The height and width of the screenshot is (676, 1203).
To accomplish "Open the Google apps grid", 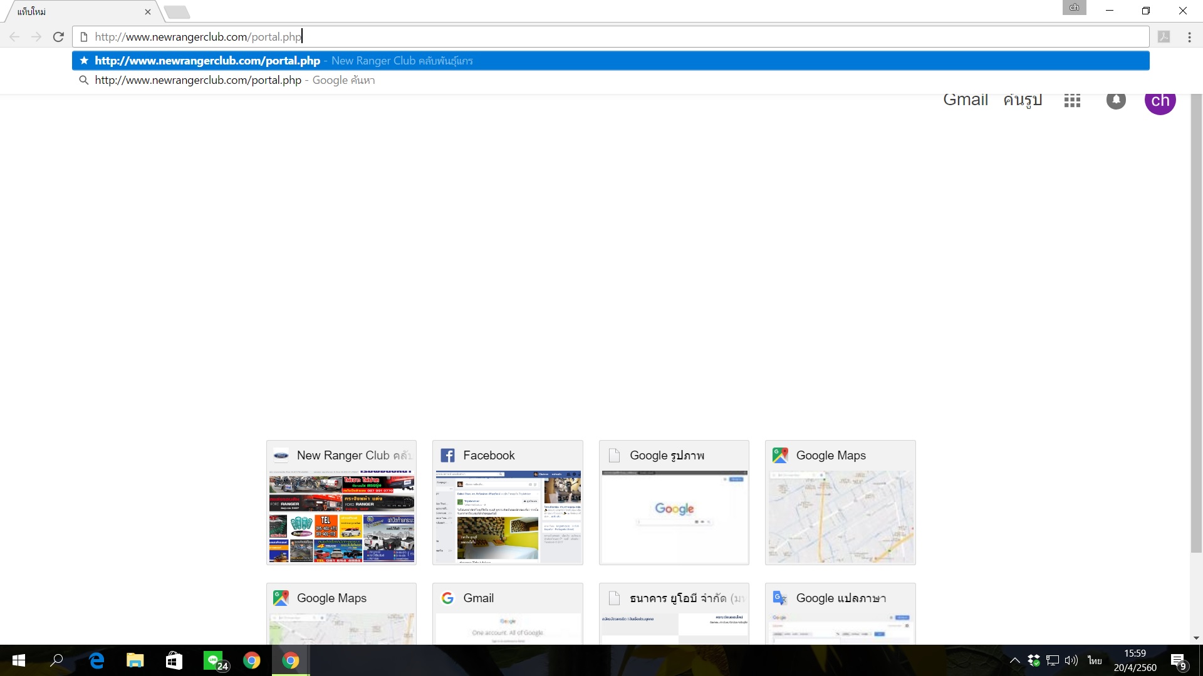I will coord(1072,101).
